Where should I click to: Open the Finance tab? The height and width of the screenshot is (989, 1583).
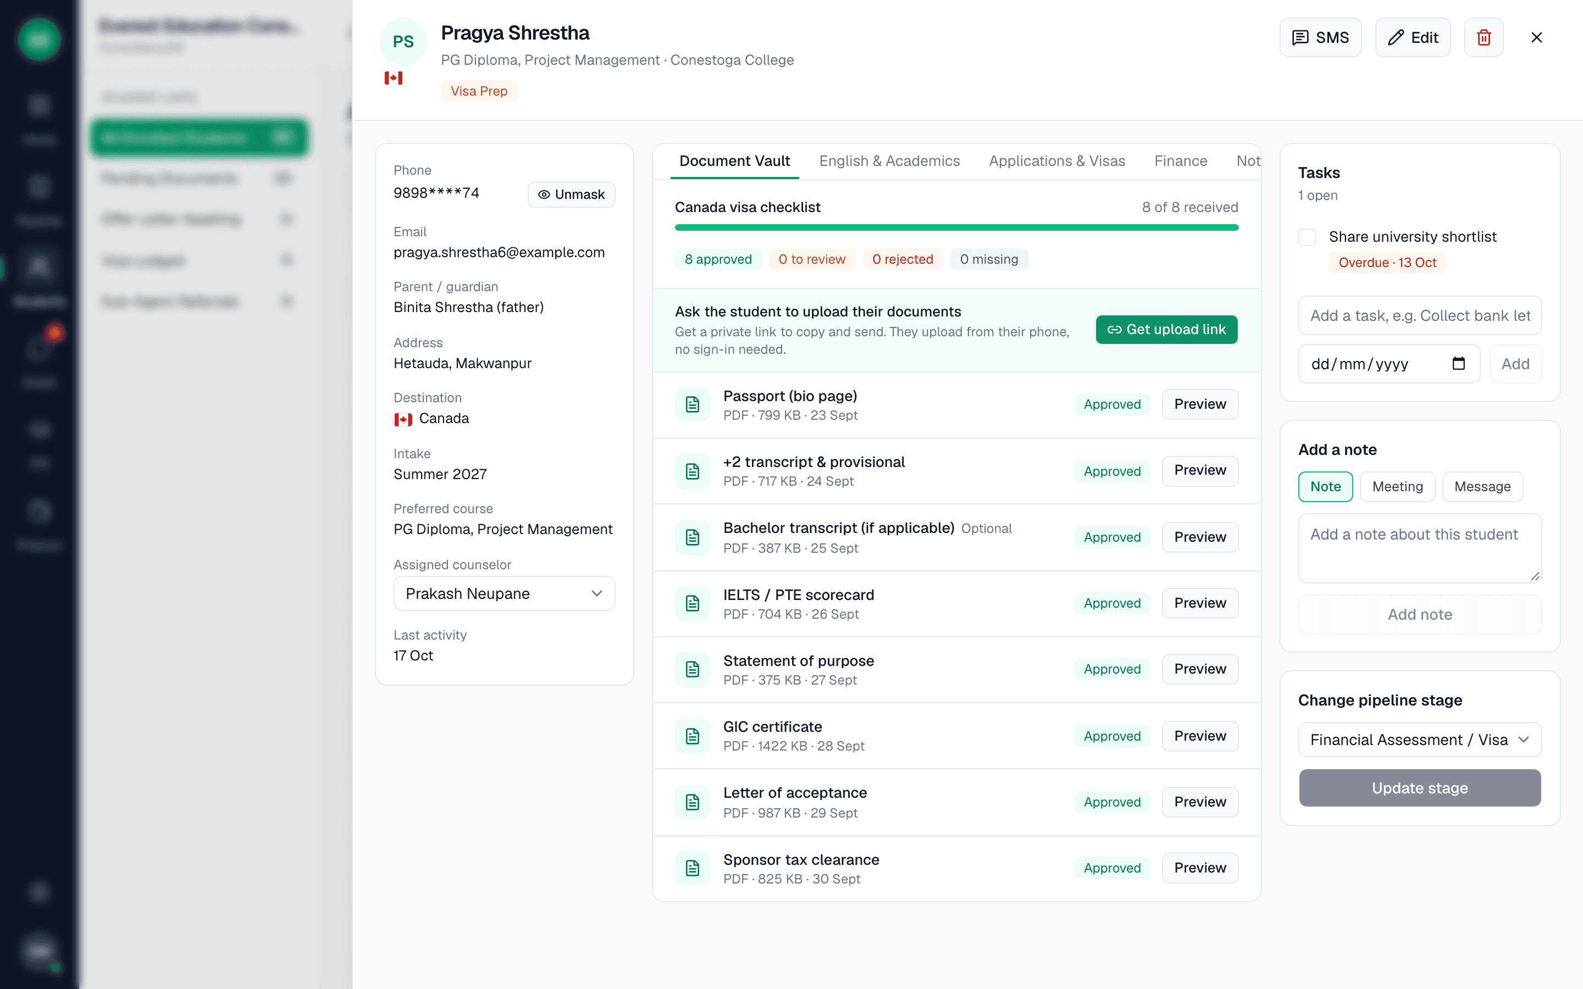click(x=1180, y=161)
